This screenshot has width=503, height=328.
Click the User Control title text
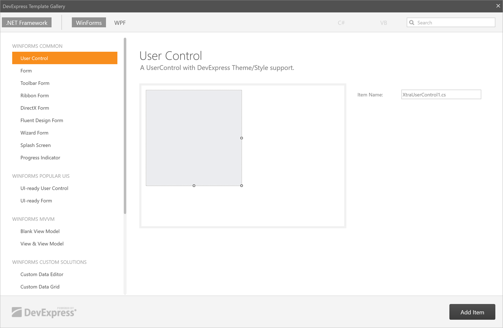point(171,56)
